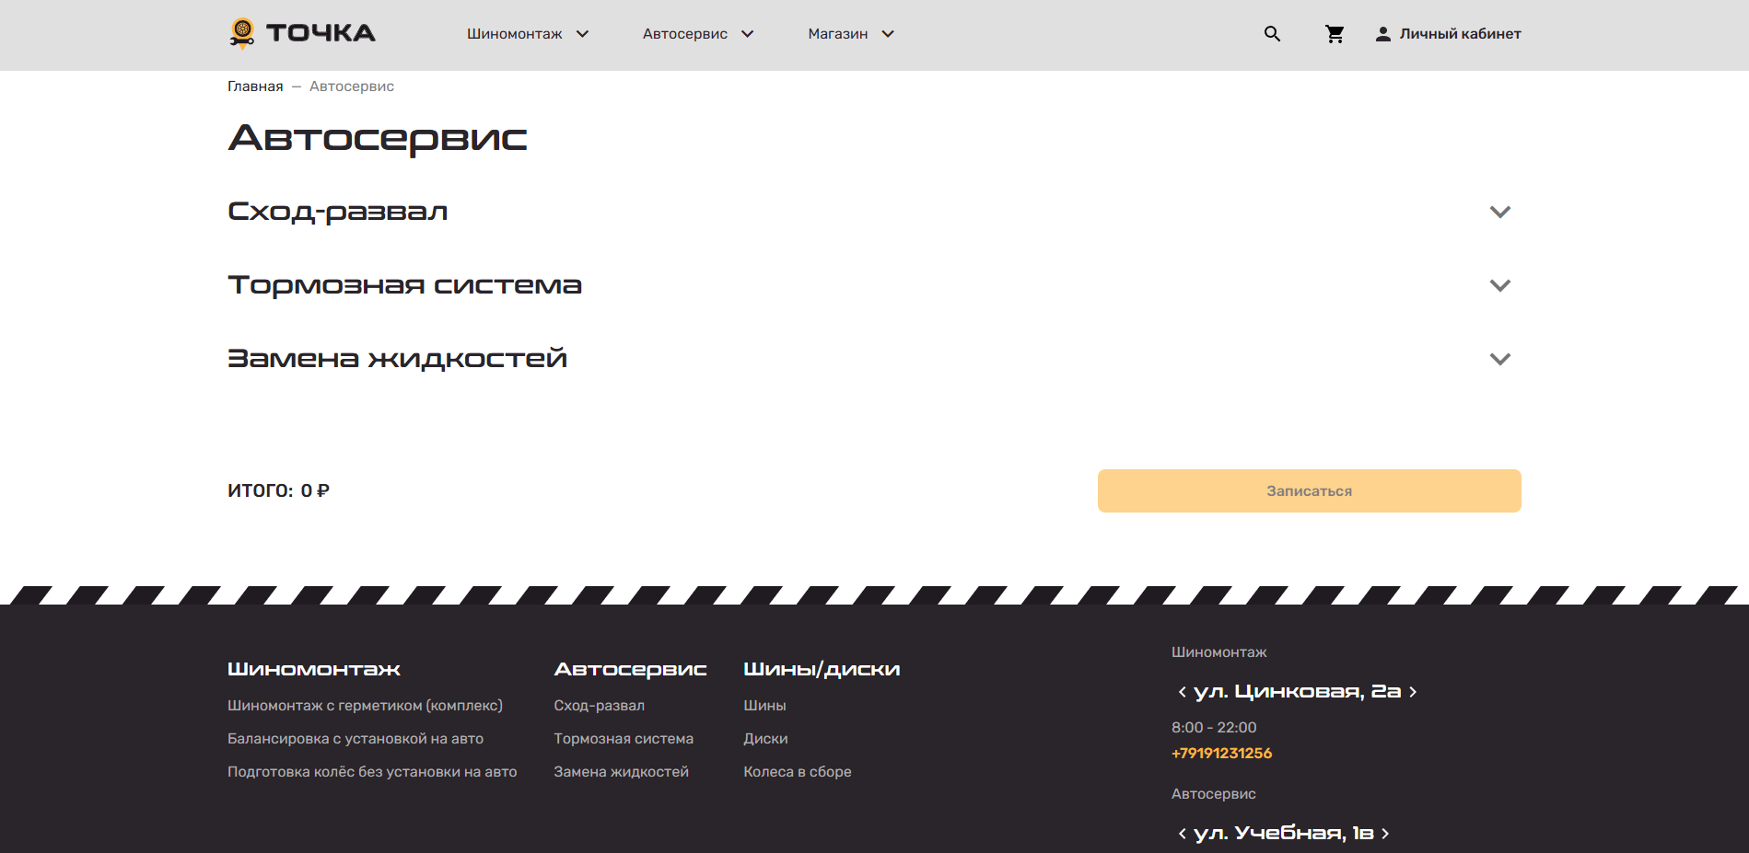Call the phone number +79191231256
The image size is (1749, 853).
[x=1221, y=753]
